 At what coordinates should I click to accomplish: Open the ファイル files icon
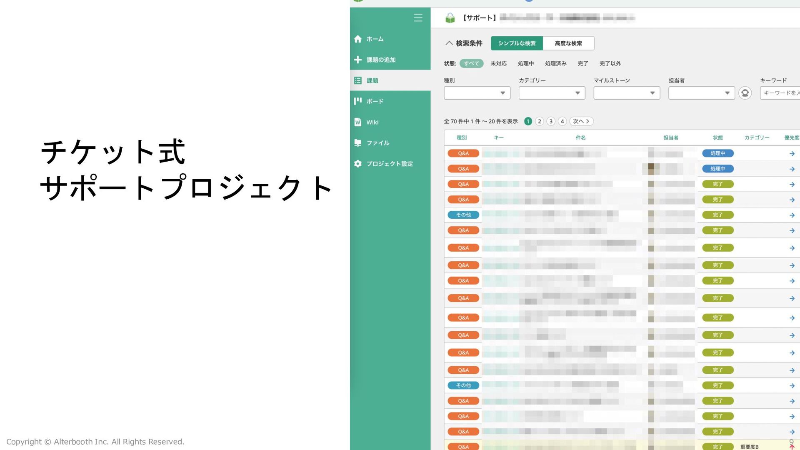[x=357, y=143]
